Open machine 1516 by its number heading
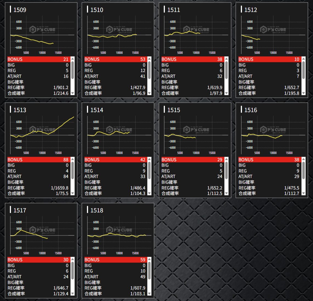Image resolution: width=313 pixels, height=301 pixels. point(250,110)
